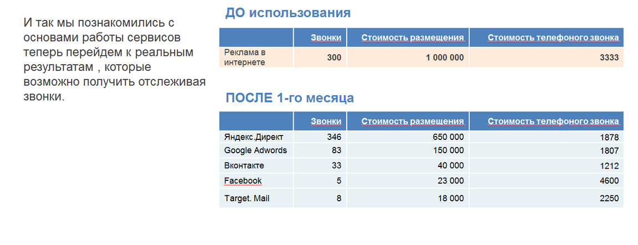Click the call cost value 2250
Screen dimensions: 638x245
[610, 199]
